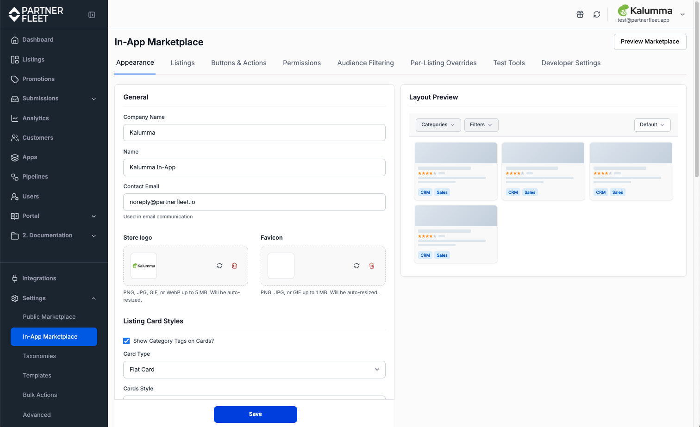Click the Name field with Kalumma In-App

[254, 167]
